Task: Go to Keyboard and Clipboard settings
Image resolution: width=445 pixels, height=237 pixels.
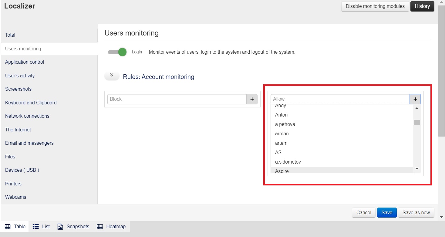Action: [x=31, y=103]
